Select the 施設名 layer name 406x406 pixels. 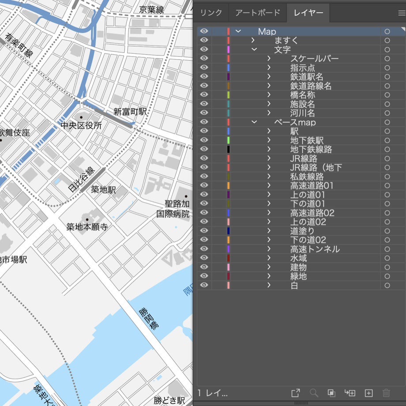tap(302, 104)
